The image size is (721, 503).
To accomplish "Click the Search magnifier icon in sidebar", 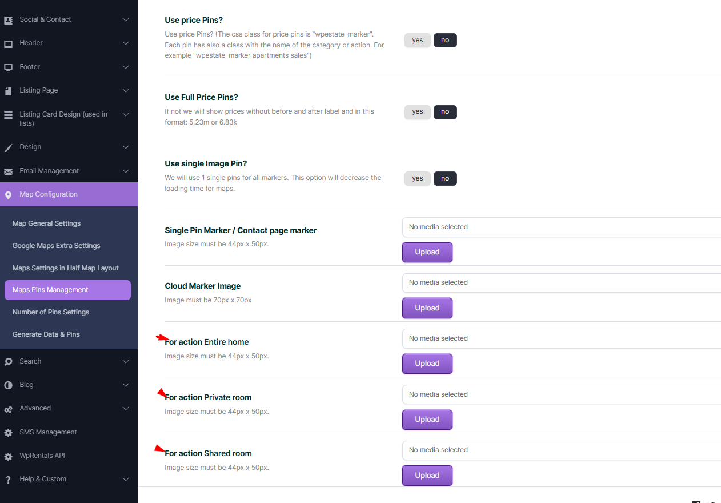I will click(x=8, y=362).
